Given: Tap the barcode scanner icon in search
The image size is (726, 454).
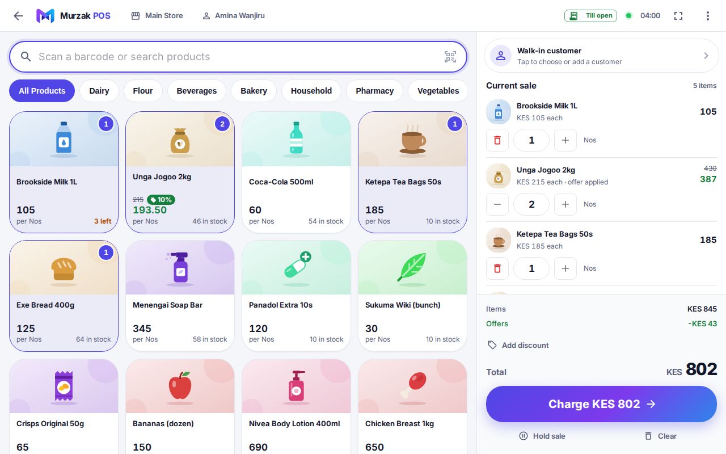Looking at the screenshot, I should point(450,57).
